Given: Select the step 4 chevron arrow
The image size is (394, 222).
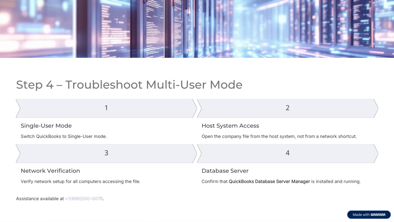Looking at the screenshot, I should coord(287,153).
